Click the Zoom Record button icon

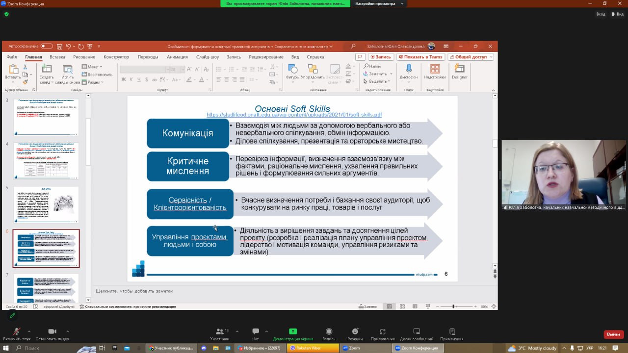point(329,332)
